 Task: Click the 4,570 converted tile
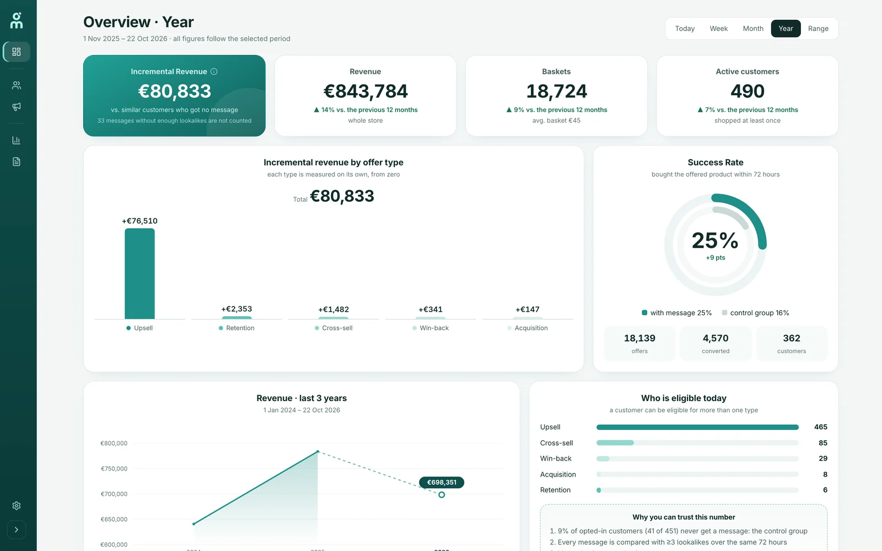click(716, 343)
